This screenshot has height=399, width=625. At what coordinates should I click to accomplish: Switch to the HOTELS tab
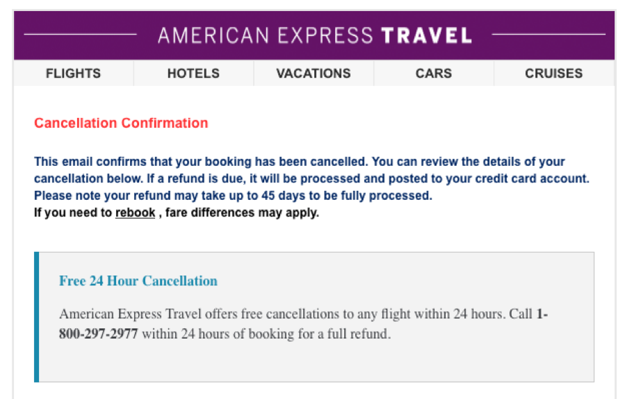pyautogui.click(x=193, y=74)
